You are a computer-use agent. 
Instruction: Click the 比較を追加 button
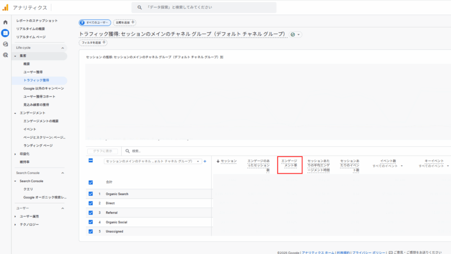(125, 22)
